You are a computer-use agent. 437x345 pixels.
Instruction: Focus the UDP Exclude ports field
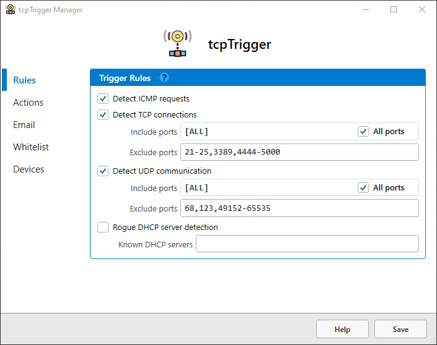299,208
